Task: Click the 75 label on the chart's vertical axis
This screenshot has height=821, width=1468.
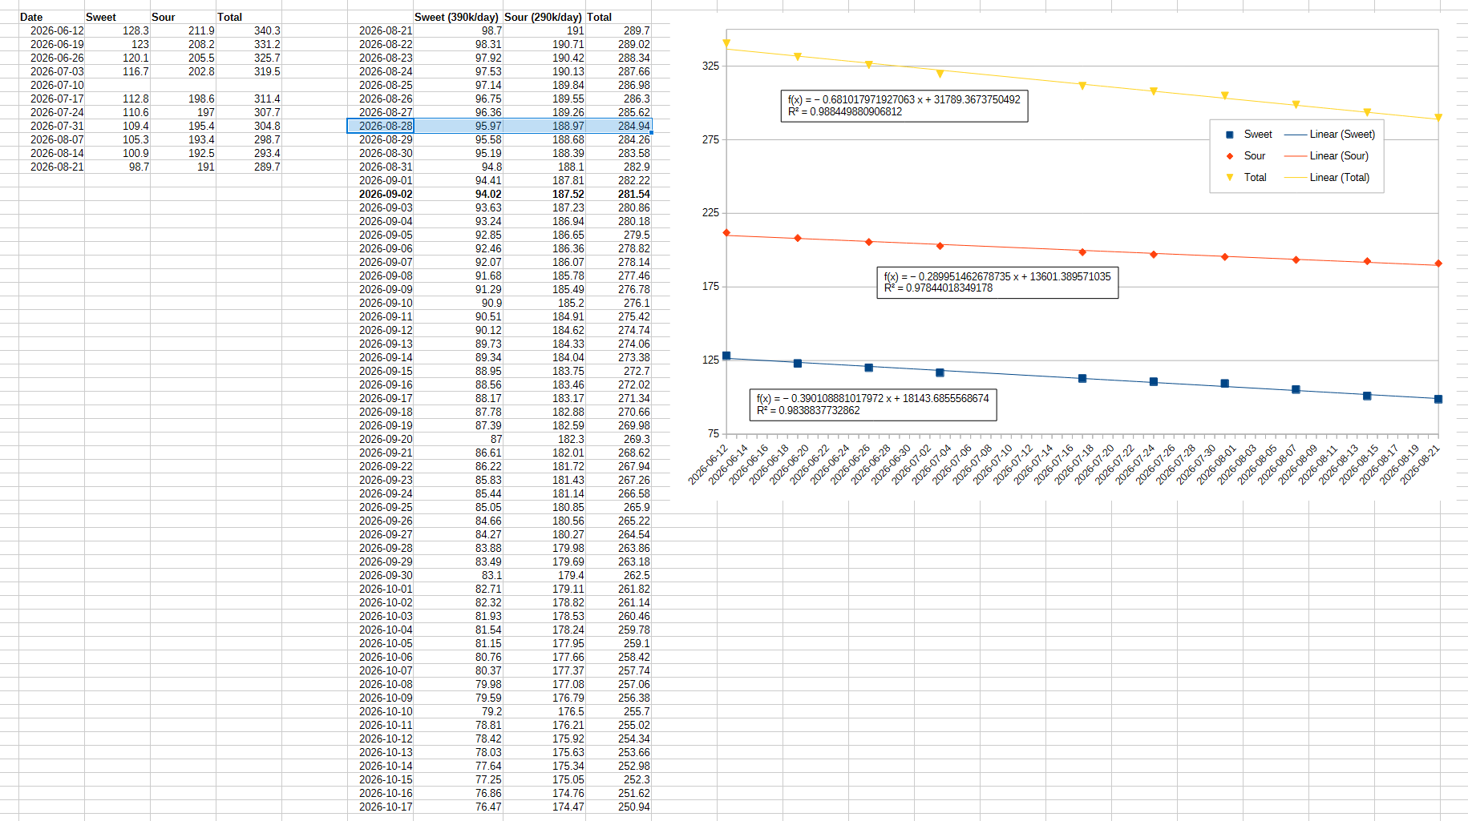Action: pos(714,433)
